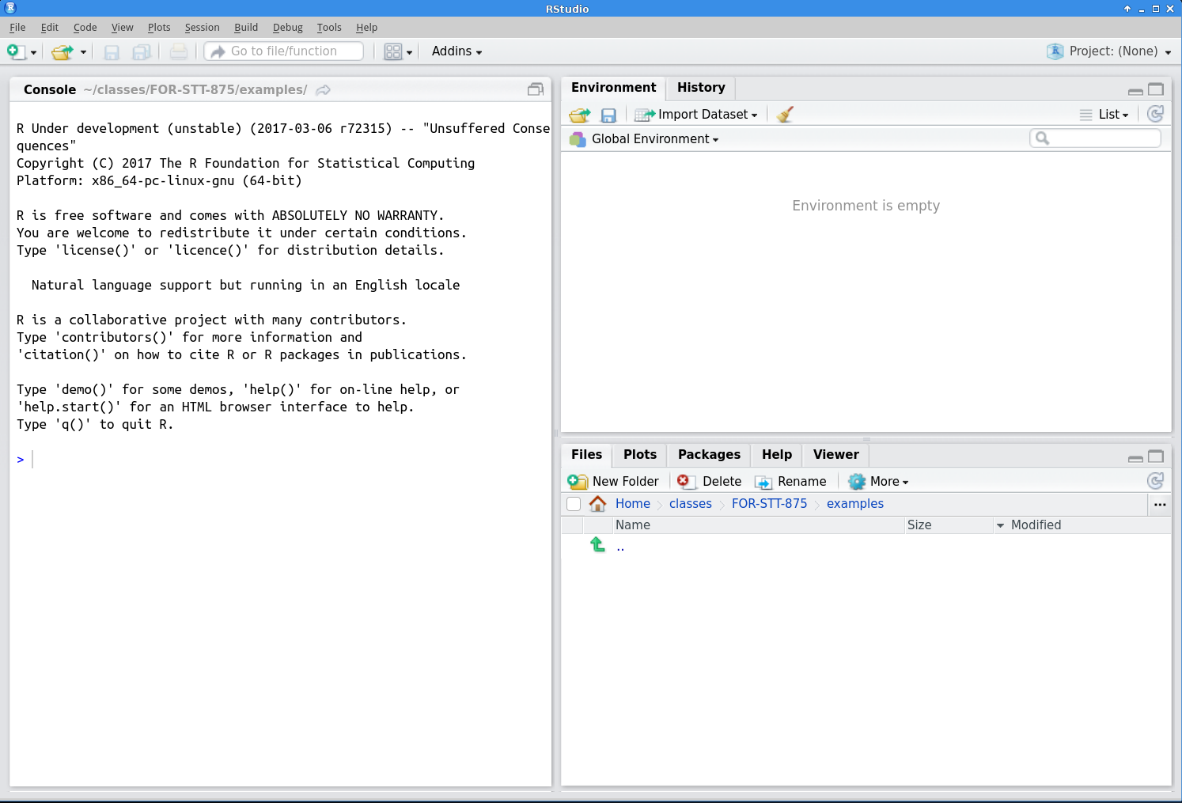
Task: Click the Home breadcrumb link
Action: tap(633, 504)
